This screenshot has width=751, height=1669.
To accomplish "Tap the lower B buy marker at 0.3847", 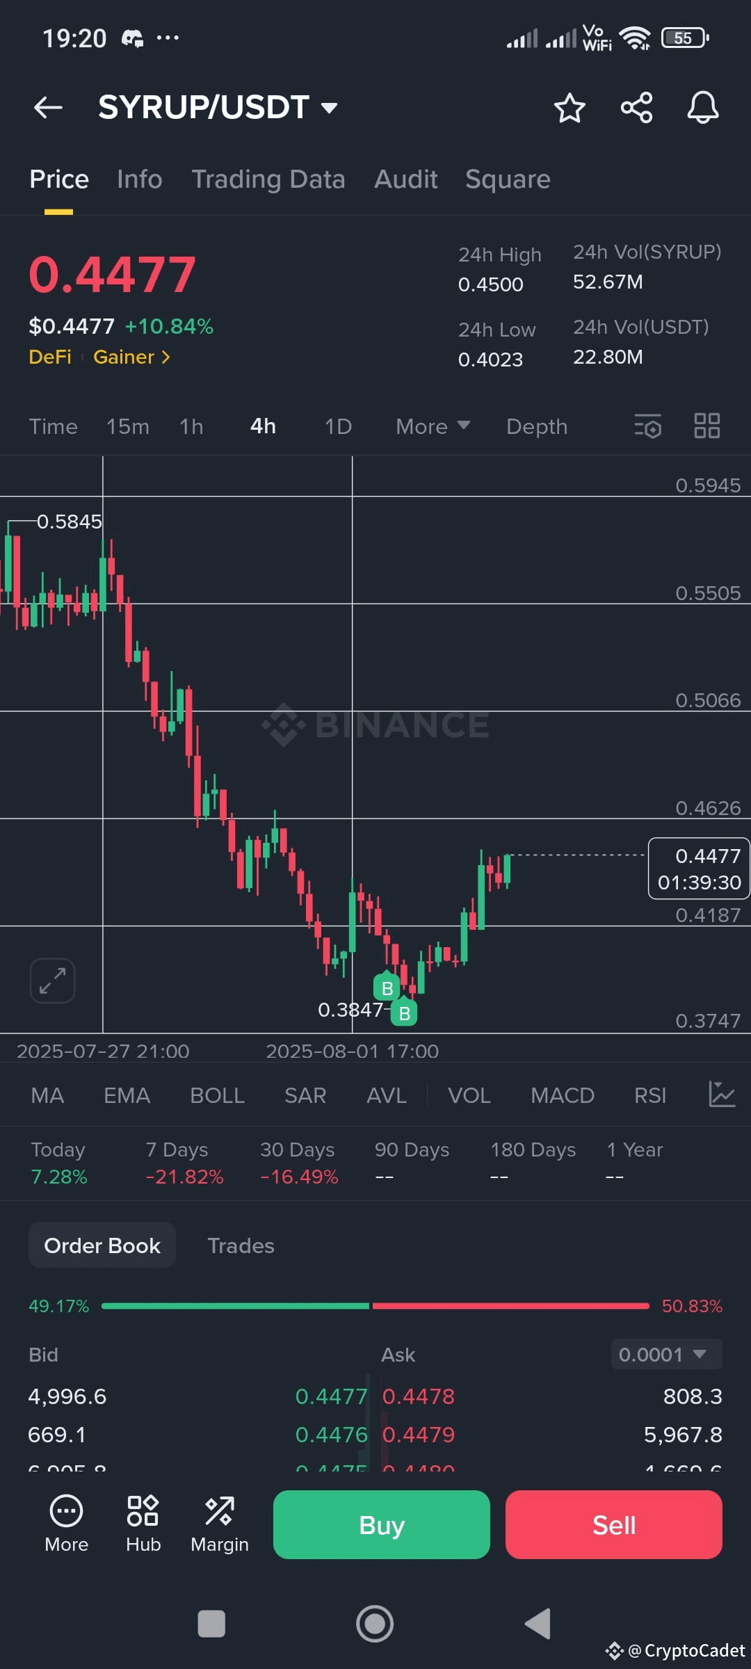I will tap(404, 1013).
